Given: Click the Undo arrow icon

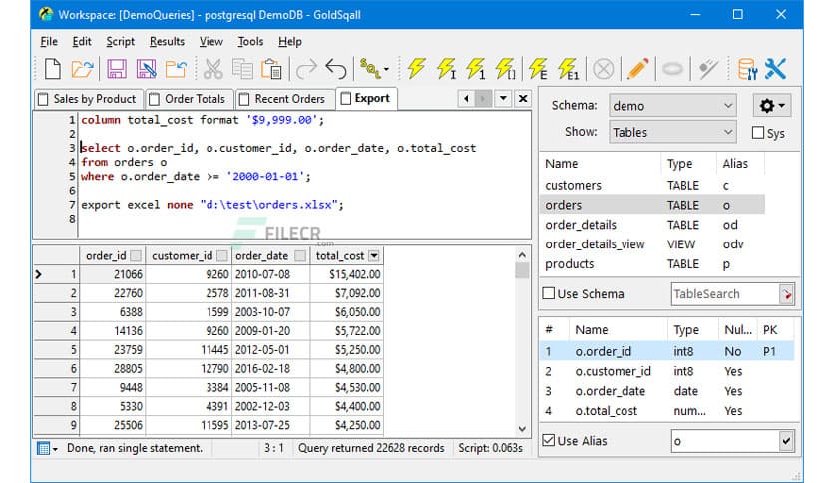Looking at the screenshot, I should click(x=336, y=69).
